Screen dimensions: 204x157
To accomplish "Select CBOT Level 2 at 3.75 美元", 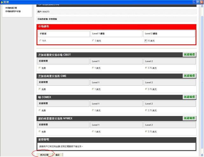I will pyautogui.click(x=146, y=68).
